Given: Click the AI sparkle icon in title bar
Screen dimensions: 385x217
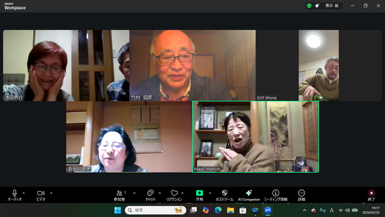Looking at the screenshot, I should point(317,5).
